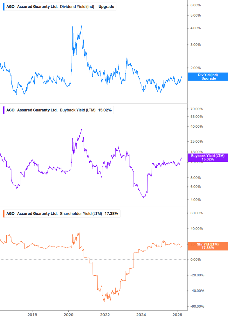Click the Upgrade link in dividend yield legend
This screenshot has width=228, height=320.
pyautogui.click(x=106, y=7)
